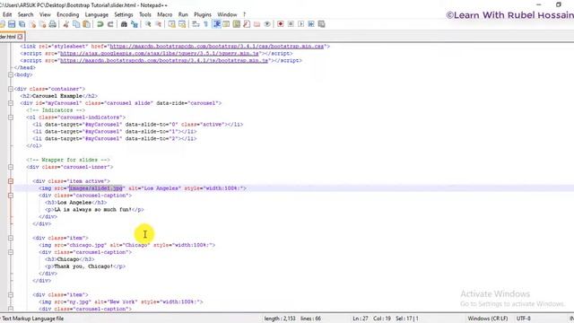Collapse the red "item active" fold marker
The image size is (574, 323).
click(x=11, y=181)
